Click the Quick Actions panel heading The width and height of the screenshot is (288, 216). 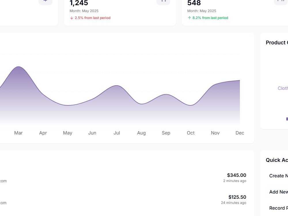[x=277, y=160]
